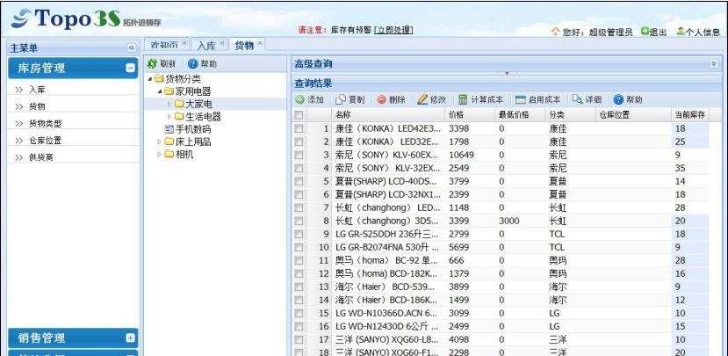Click the 计算成本 calculate cost button
Screen dimensions: 728x356
481,99
